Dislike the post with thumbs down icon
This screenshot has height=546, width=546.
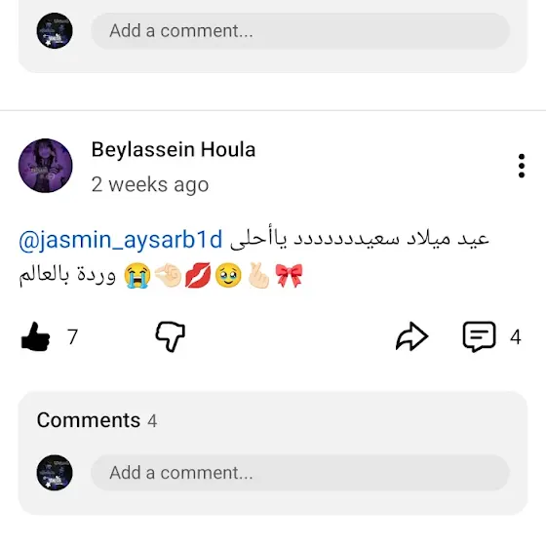(170, 336)
